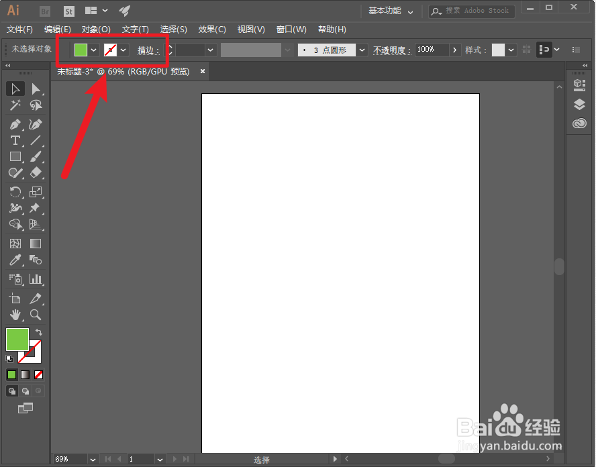This screenshot has height=467, width=596.
Task: Open 编辑(E) menu
Action: point(58,30)
